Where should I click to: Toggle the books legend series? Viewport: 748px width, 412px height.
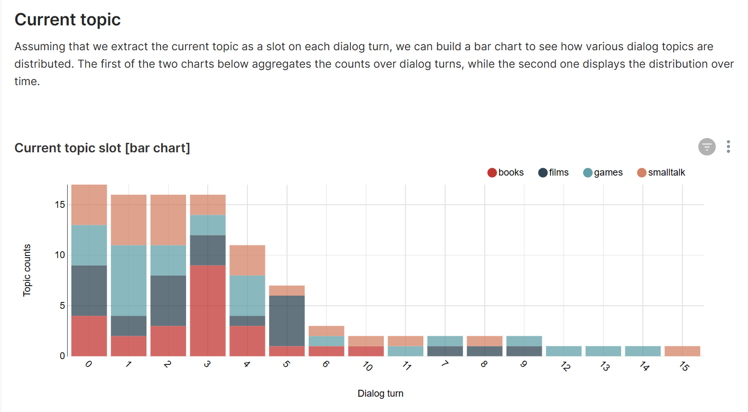point(511,172)
